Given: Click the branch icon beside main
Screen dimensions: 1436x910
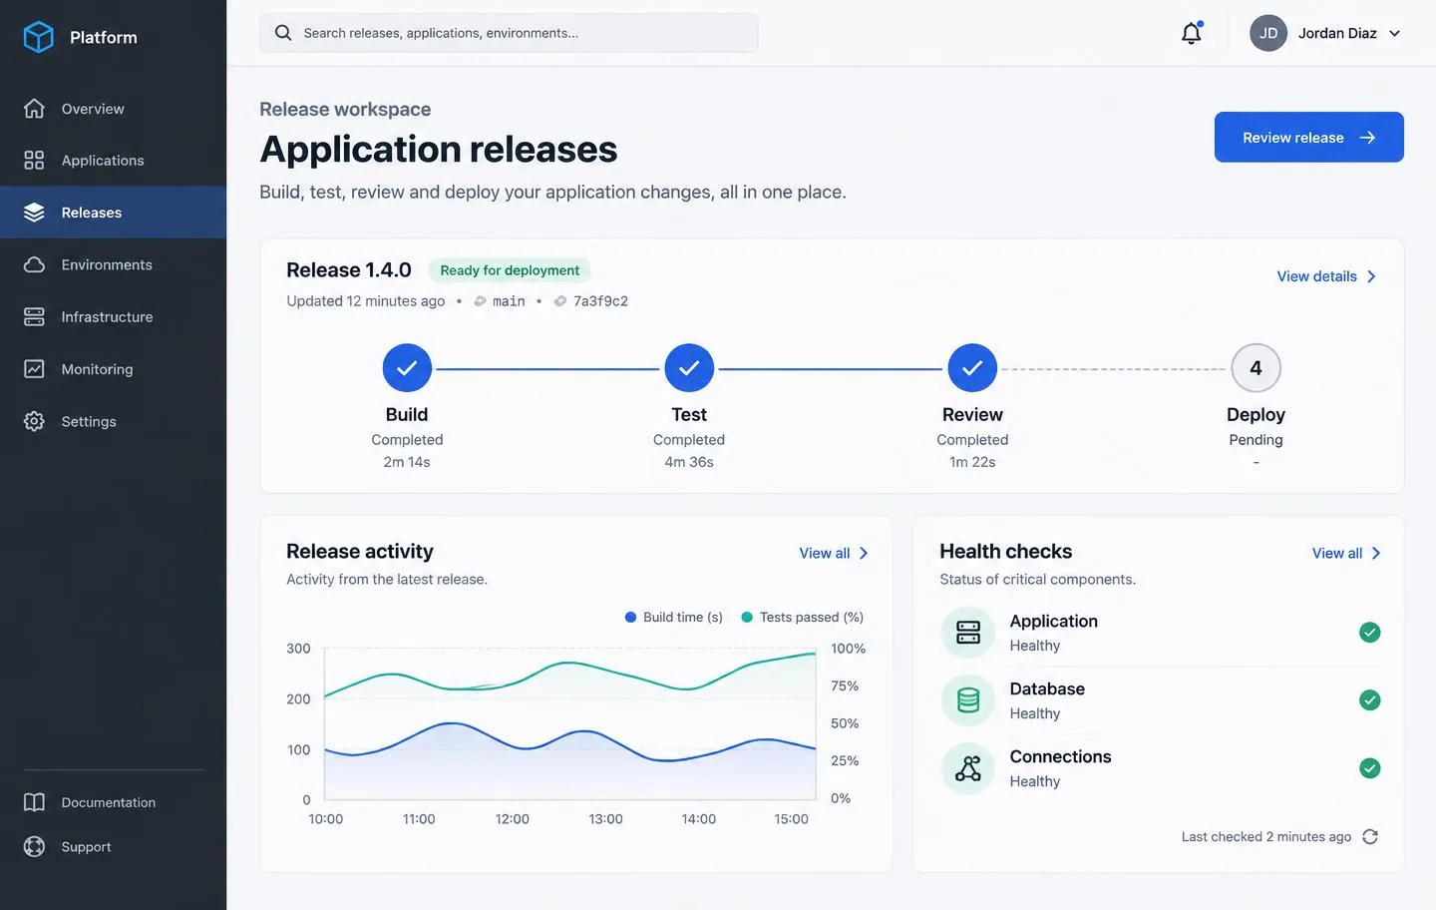Looking at the screenshot, I should click(480, 301).
